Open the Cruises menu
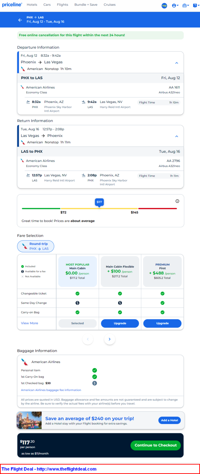 coord(110,5)
